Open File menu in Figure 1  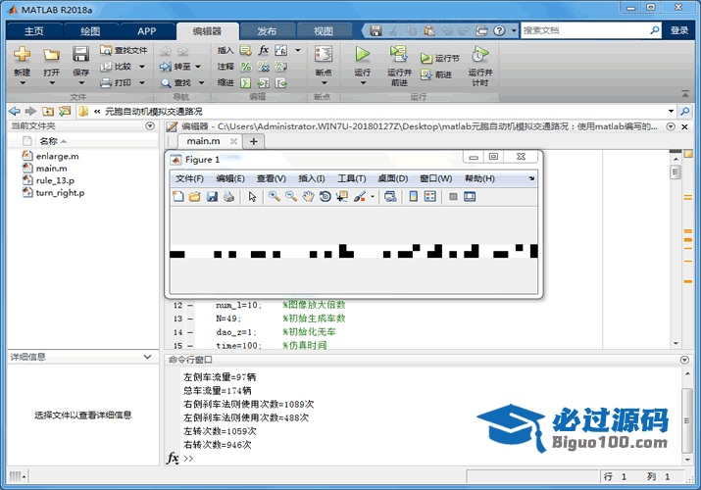pos(189,178)
